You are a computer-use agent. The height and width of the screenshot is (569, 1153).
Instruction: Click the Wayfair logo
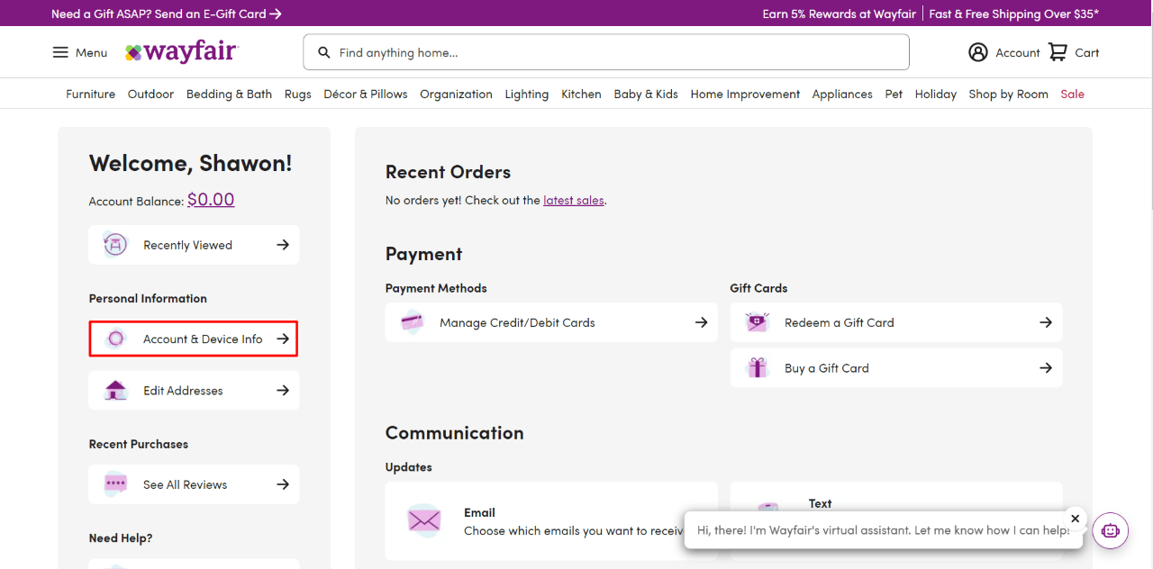coord(181,52)
